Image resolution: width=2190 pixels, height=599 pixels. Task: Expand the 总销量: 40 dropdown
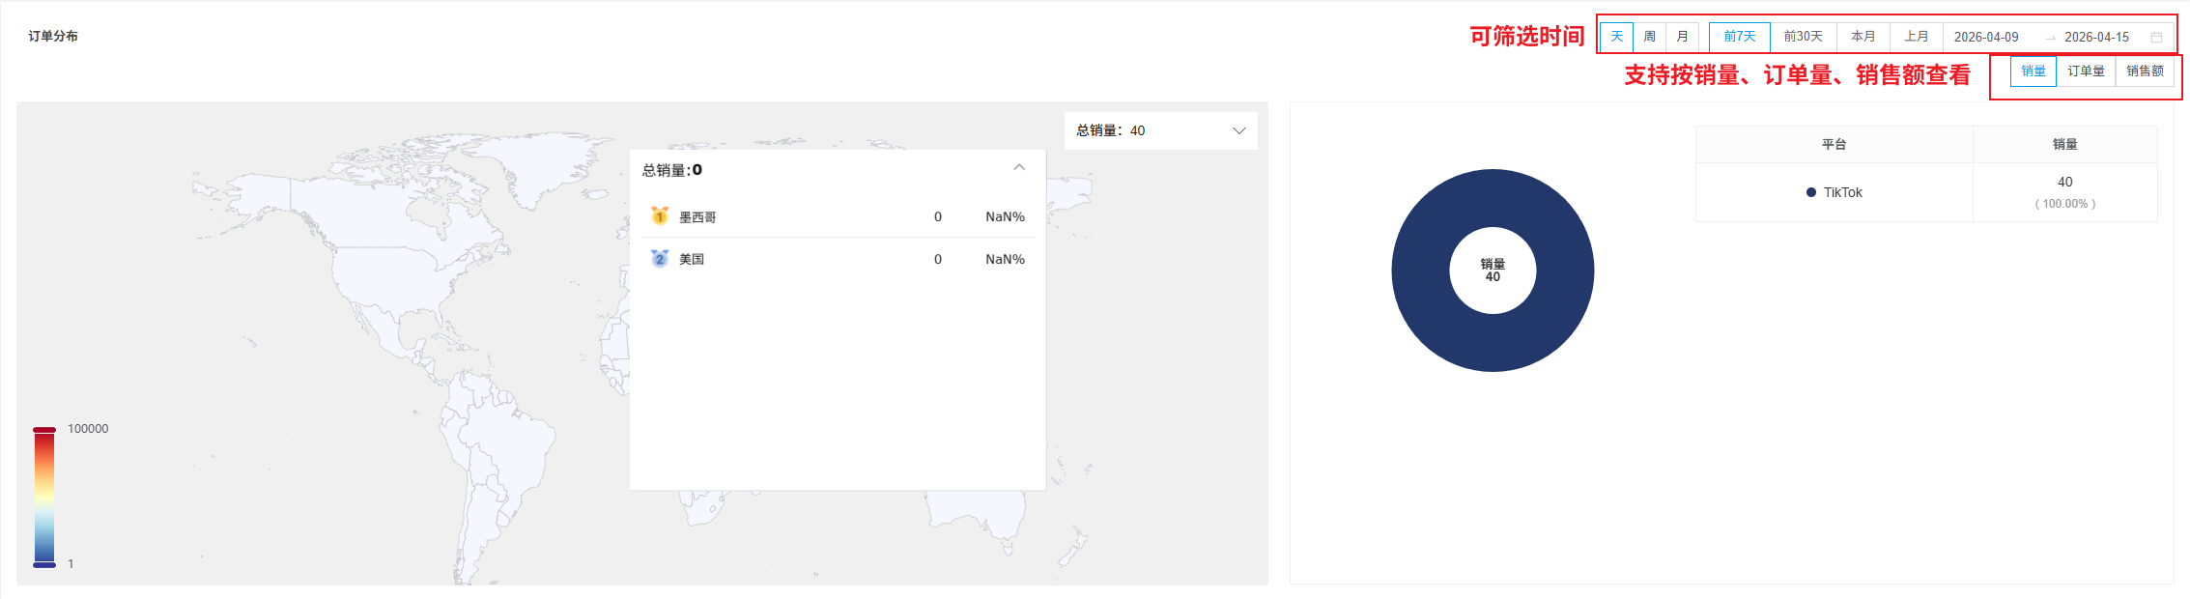click(1161, 130)
